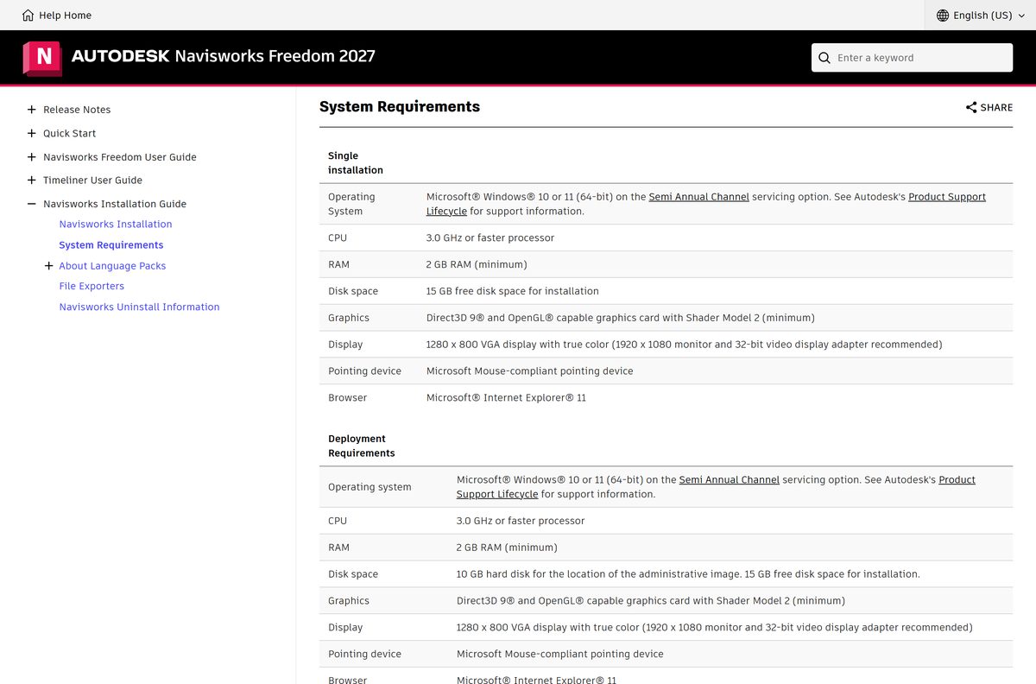Image resolution: width=1036 pixels, height=684 pixels.
Task: Click Navisworks Installation Guide label
Action: (x=115, y=204)
